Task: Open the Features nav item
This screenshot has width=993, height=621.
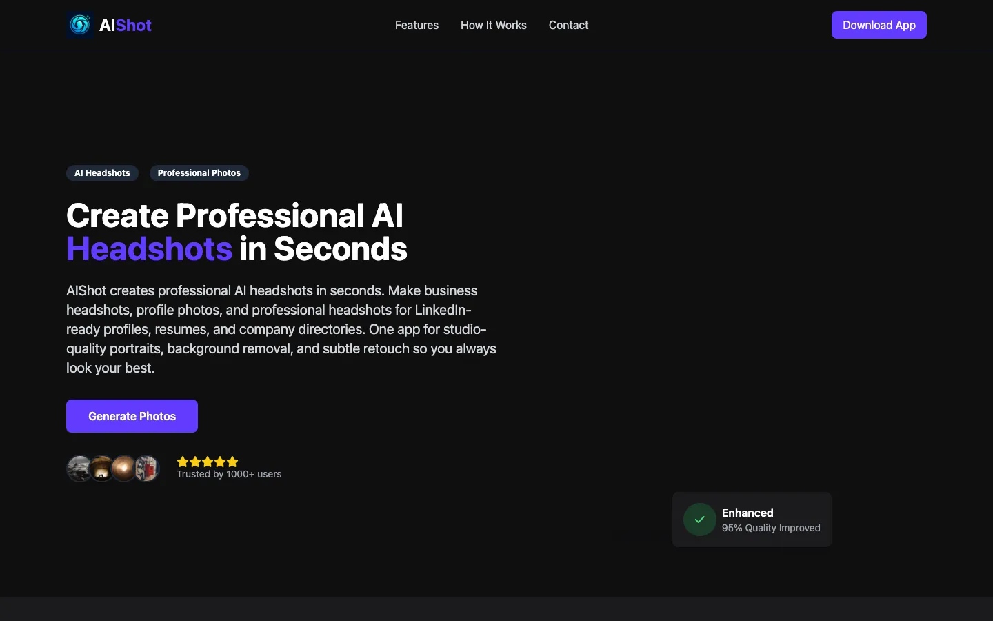Action: click(x=417, y=25)
